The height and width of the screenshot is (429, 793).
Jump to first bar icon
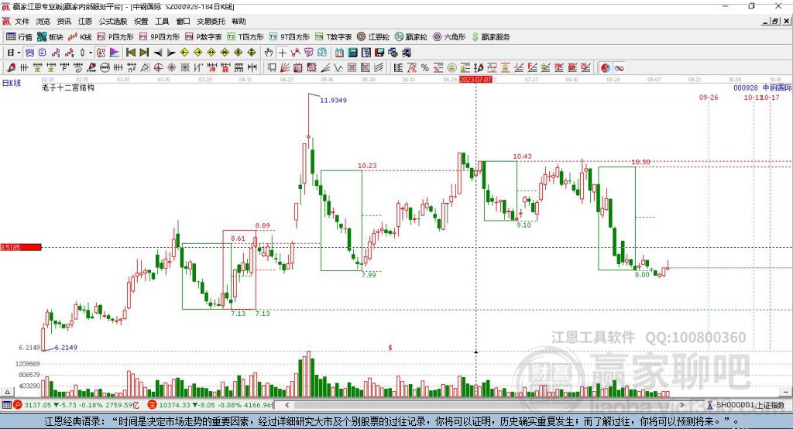pyautogui.click(x=130, y=53)
